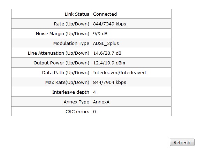Select the Modulation Type label
Image resolution: width=198 pixels, height=148 pixels.
tap(71, 43)
